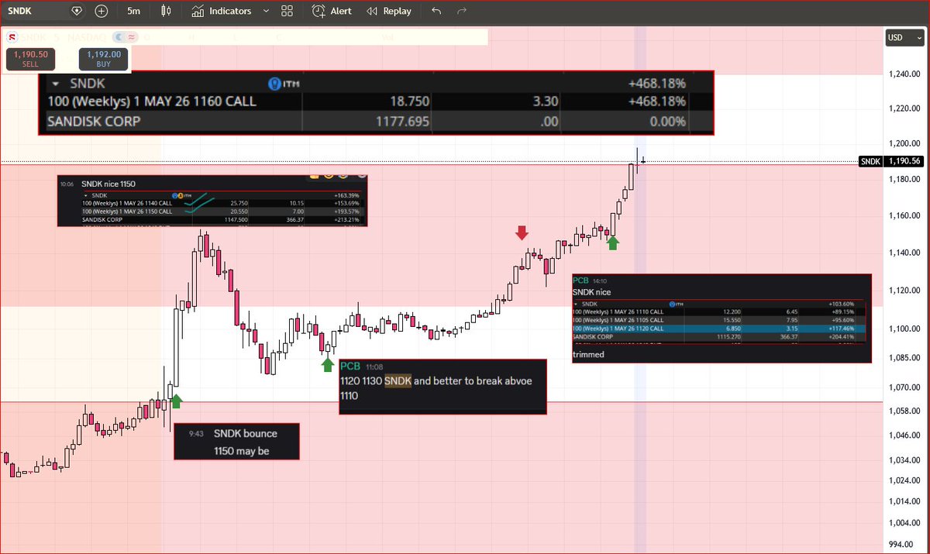Click the 1,190.50 SELL button
The image size is (930, 554).
click(30, 59)
